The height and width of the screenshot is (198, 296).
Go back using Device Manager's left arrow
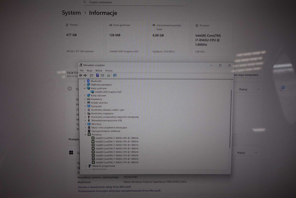coord(81,75)
